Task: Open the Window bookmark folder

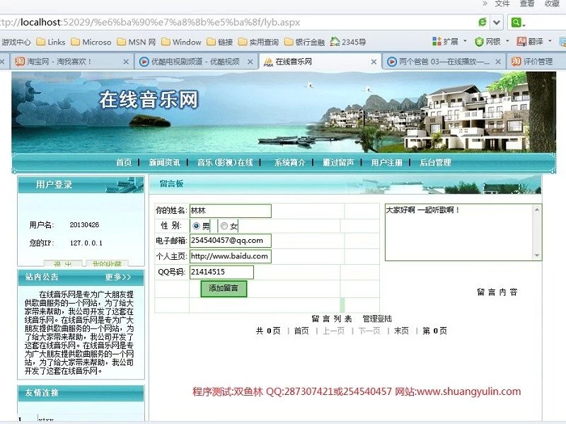Action: coord(182,42)
